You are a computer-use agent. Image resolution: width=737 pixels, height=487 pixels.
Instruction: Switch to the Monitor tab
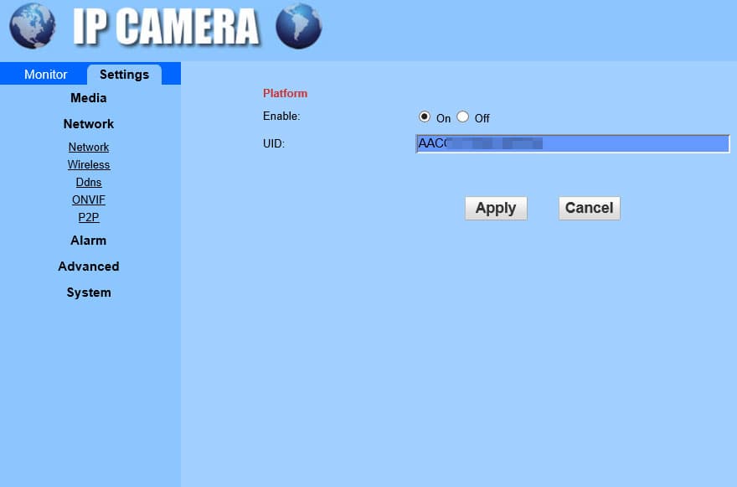click(x=45, y=75)
